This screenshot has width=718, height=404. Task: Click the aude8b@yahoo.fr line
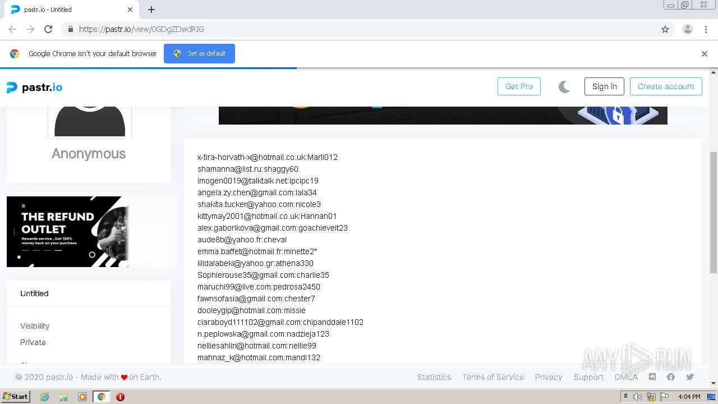click(x=242, y=240)
